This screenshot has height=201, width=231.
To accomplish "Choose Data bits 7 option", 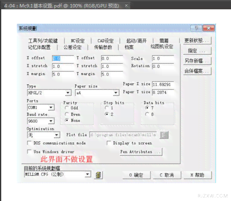I will [147, 108].
